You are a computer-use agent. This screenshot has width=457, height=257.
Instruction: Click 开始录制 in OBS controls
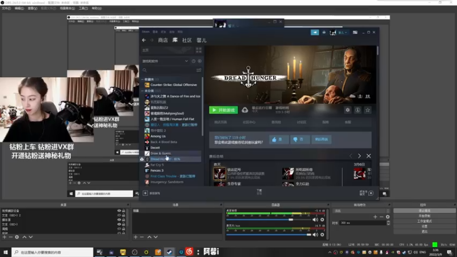424,216
